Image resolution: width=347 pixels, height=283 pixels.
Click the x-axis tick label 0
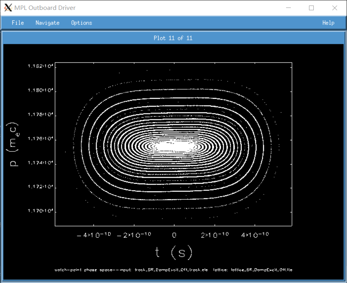point(174,235)
